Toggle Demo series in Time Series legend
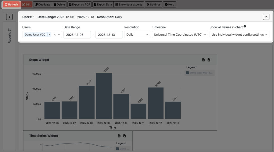 [123, 149]
